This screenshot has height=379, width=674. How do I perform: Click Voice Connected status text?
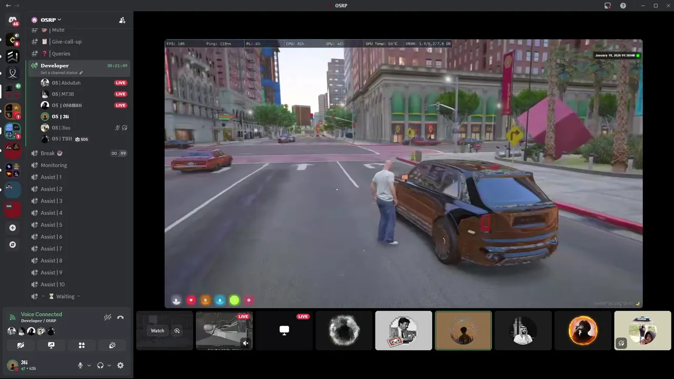(42, 314)
